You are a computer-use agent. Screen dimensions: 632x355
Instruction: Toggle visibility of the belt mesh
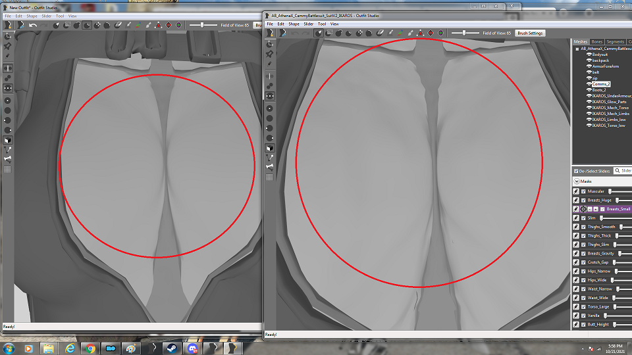tap(589, 72)
